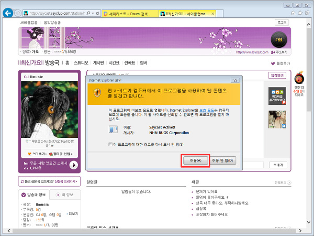Click the llmusic 국장 name
This screenshot has width=314, height=236.
(x=42, y=205)
